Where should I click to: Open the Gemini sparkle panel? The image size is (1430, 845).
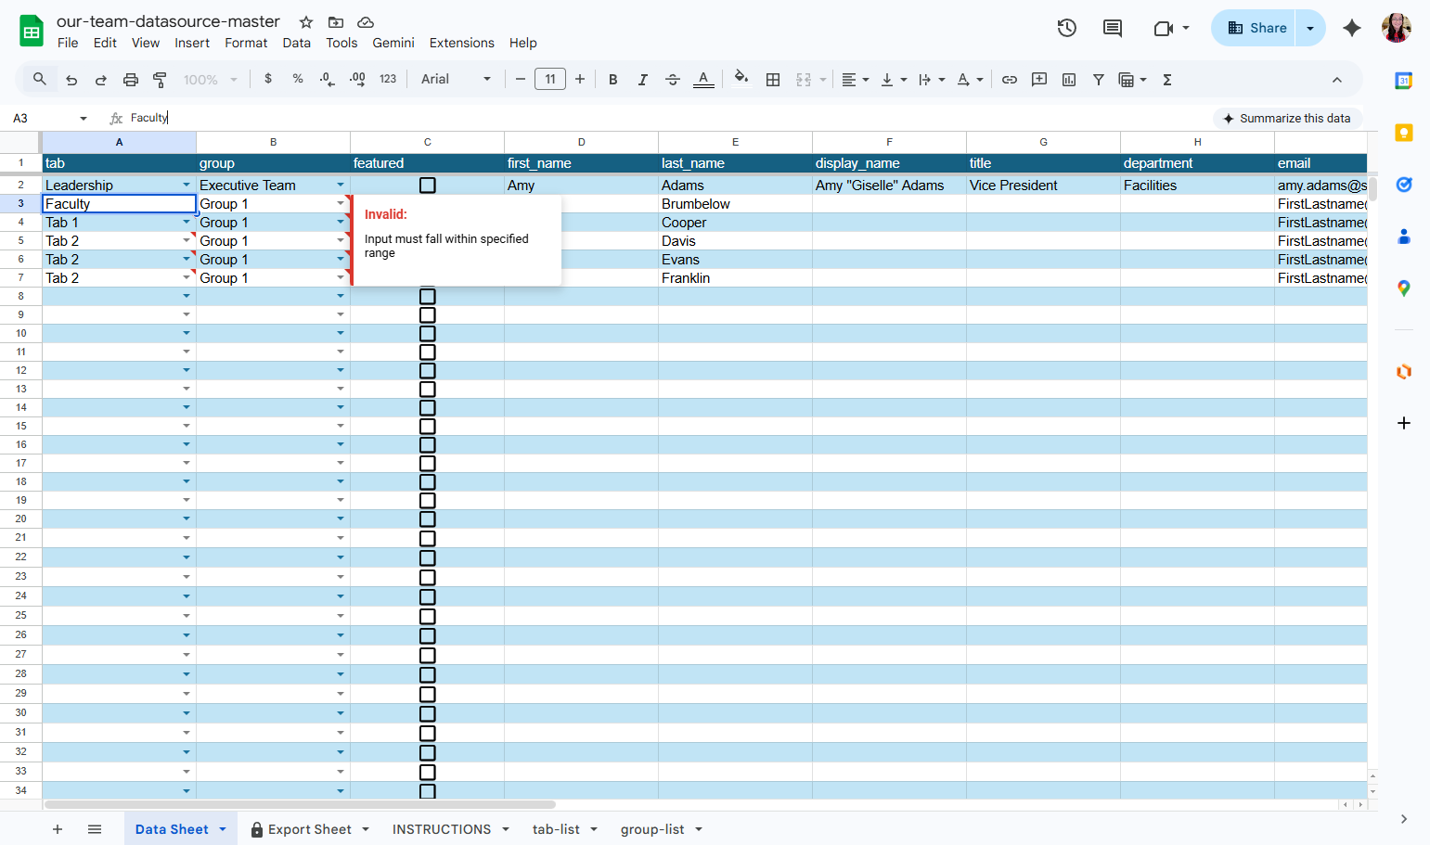(1352, 28)
